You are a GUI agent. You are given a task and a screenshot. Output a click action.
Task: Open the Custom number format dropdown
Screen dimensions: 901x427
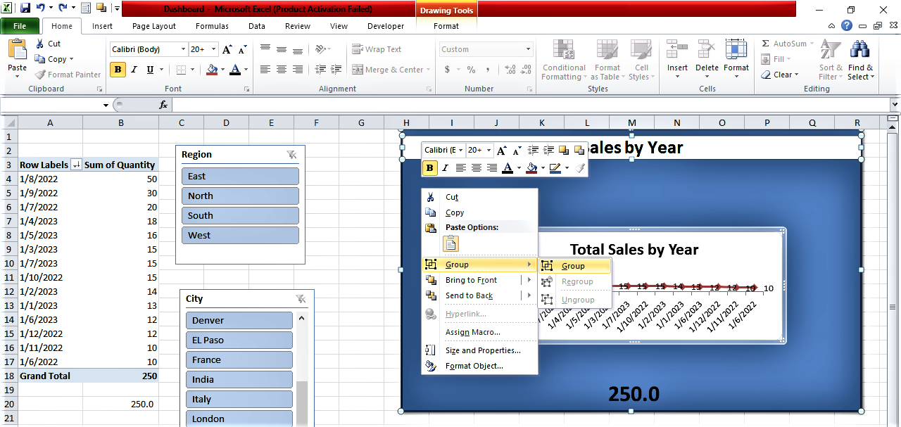coord(528,49)
